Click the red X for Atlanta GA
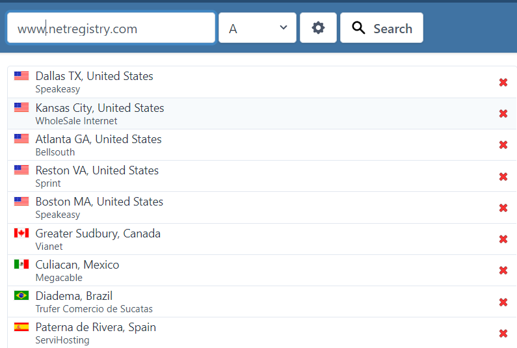The image size is (517, 348). click(503, 145)
